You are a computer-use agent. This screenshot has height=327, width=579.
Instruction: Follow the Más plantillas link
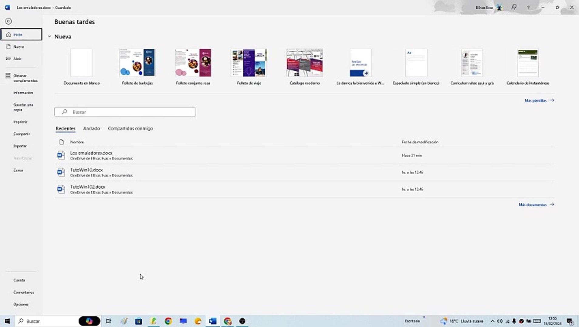click(x=539, y=101)
